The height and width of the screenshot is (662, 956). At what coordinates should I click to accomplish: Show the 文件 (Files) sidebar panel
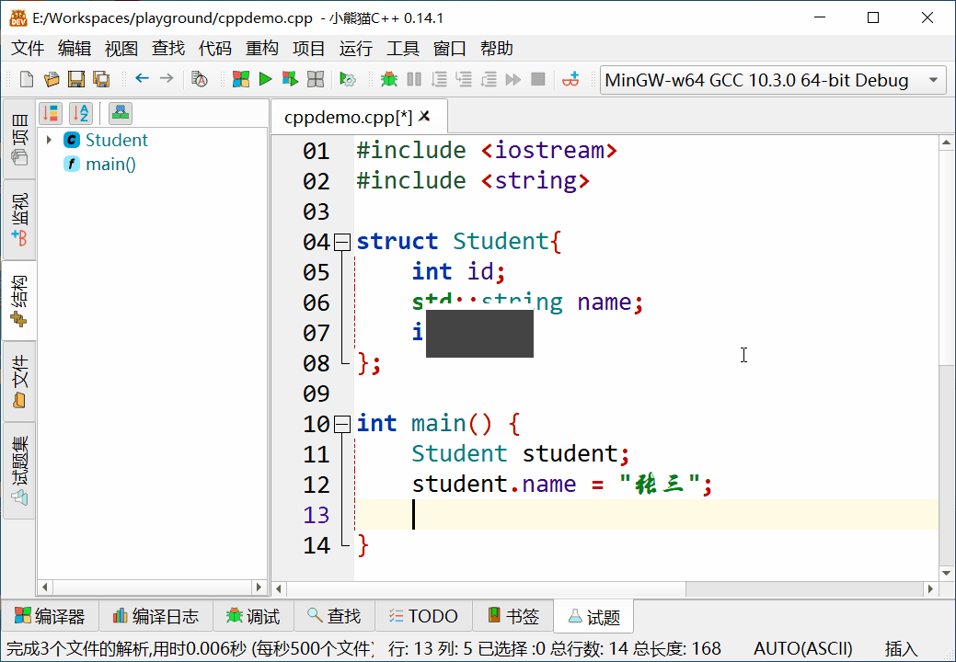pyautogui.click(x=19, y=378)
